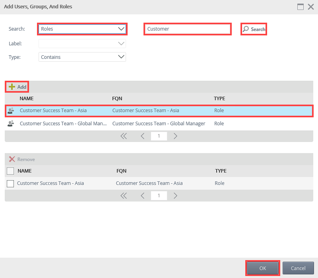This screenshot has height=278, width=318.
Task: Click the green plus Add icon
Action: click(x=12, y=87)
